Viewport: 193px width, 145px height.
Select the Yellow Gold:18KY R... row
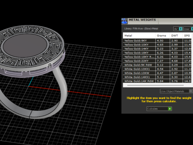pyautogui.click(x=157, y=57)
